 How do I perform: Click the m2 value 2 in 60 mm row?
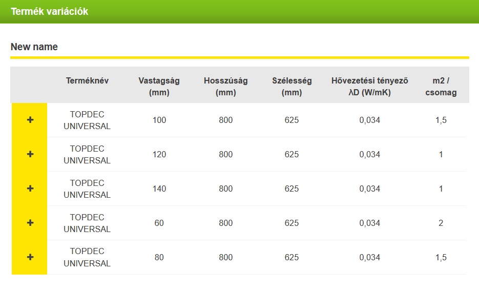tap(441, 223)
